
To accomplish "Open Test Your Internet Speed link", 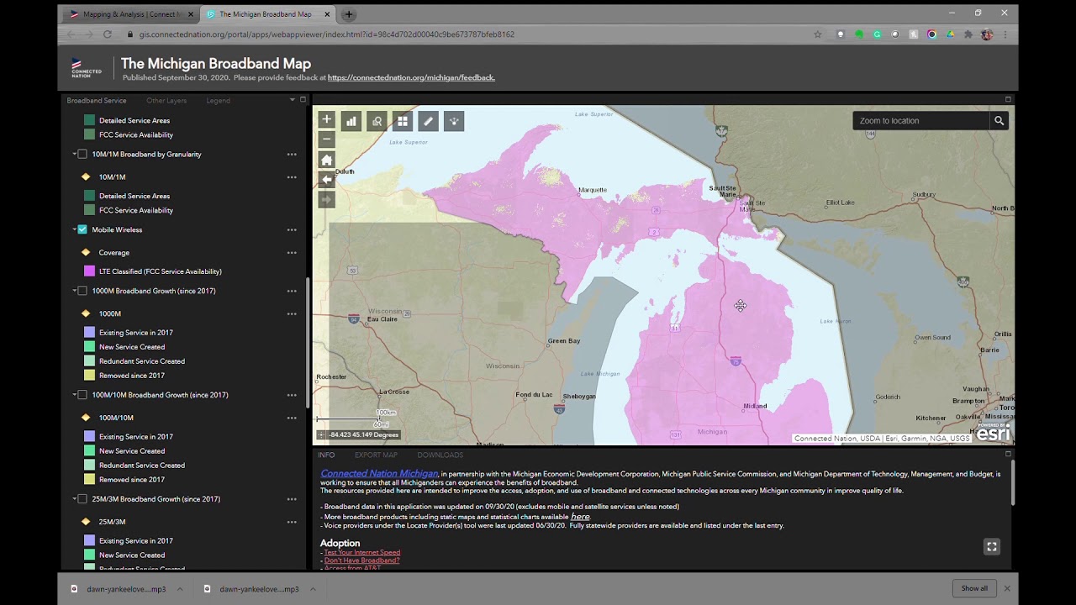I will pos(362,552).
